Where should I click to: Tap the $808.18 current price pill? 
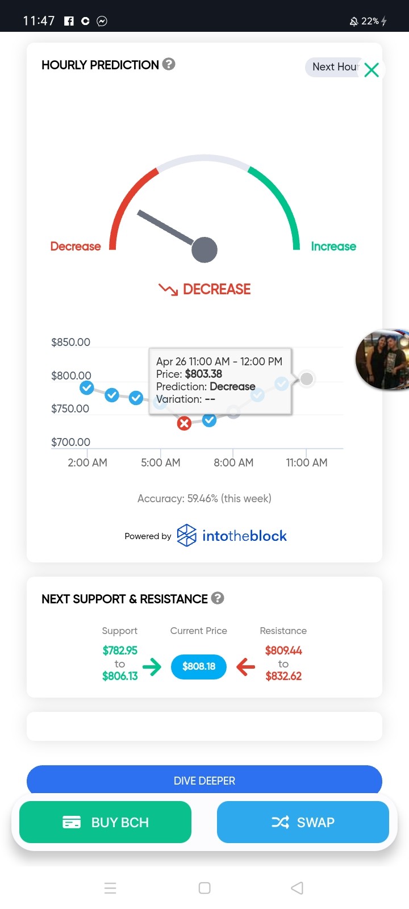[199, 666]
